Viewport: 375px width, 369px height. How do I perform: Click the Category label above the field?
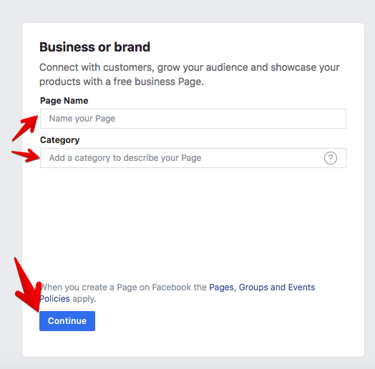click(x=60, y=140)
